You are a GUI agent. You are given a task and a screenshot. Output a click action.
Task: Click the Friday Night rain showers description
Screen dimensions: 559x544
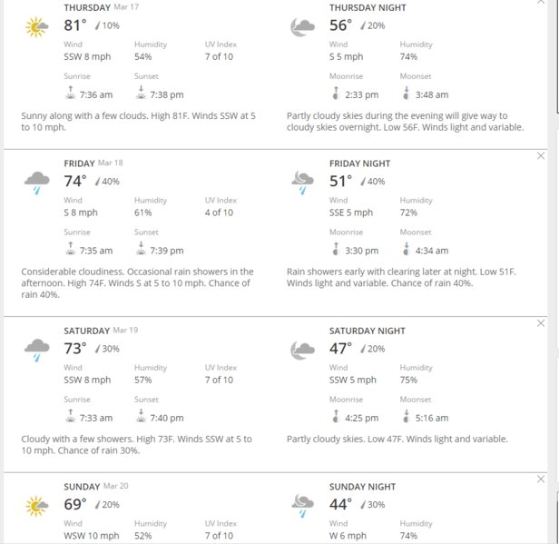click(401, 277)
